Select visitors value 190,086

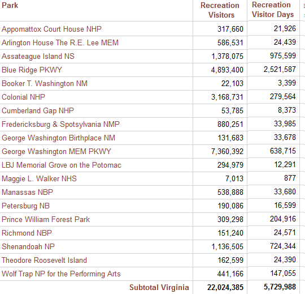[230, 206]
